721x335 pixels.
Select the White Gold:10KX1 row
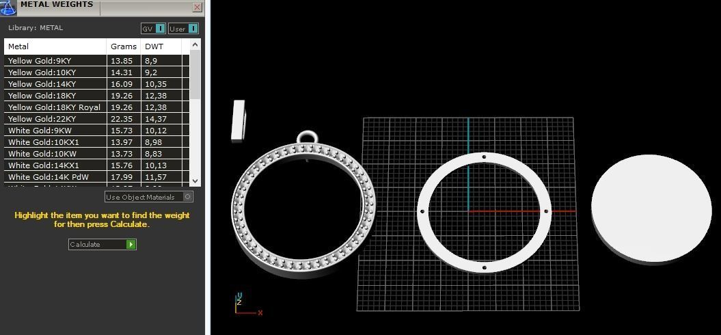pos(96,142)
